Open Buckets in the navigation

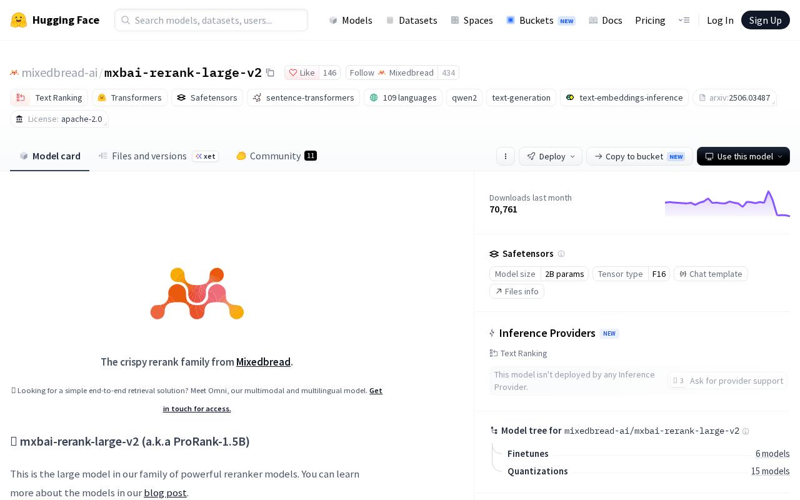(x=541, y=20)
